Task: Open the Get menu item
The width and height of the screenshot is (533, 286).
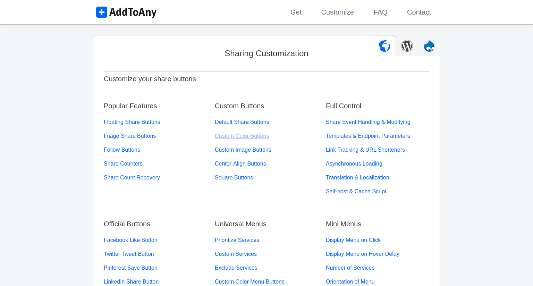Action: (296, 12)
